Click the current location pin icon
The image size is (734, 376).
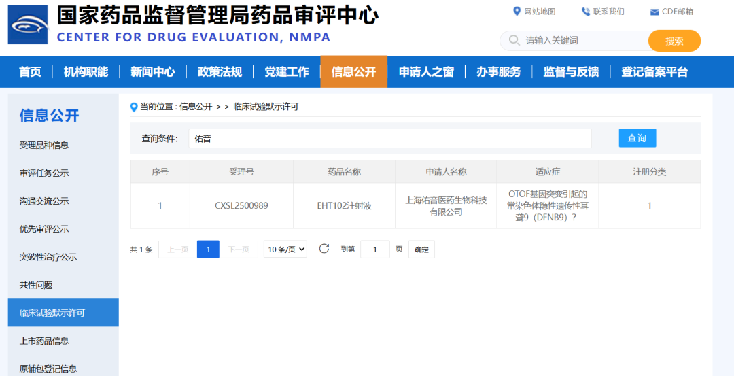coord(134,107)
